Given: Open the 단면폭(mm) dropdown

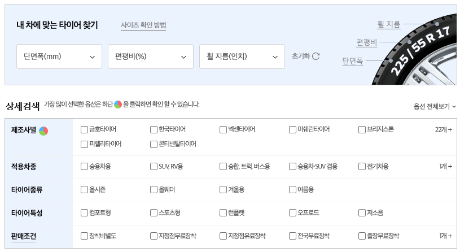Looking at the screenshot, I should 59,57.
